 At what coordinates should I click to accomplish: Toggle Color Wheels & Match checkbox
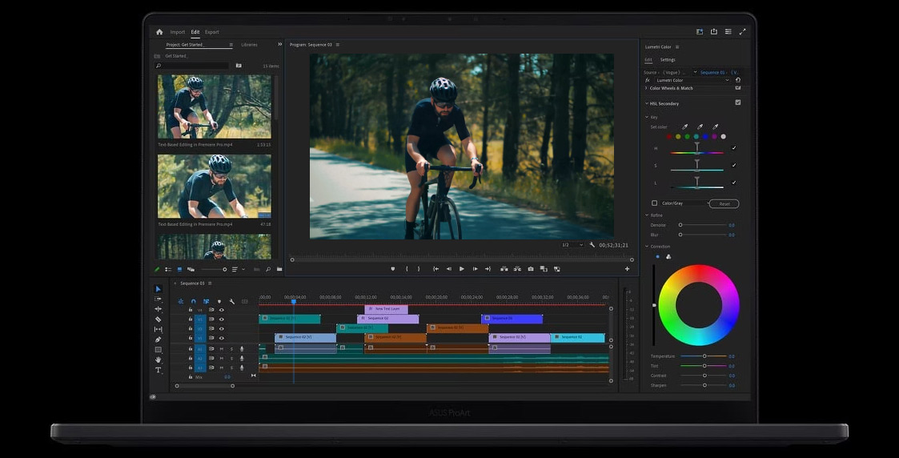738,88
